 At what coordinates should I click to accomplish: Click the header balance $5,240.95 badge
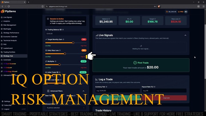(171, 12)
